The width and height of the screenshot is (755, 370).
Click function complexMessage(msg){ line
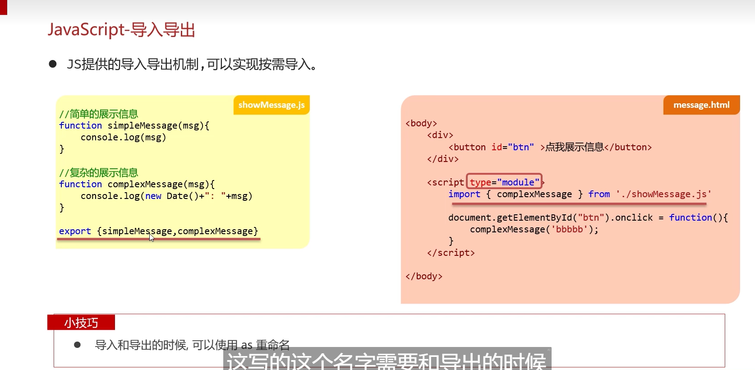coord(137,184)
